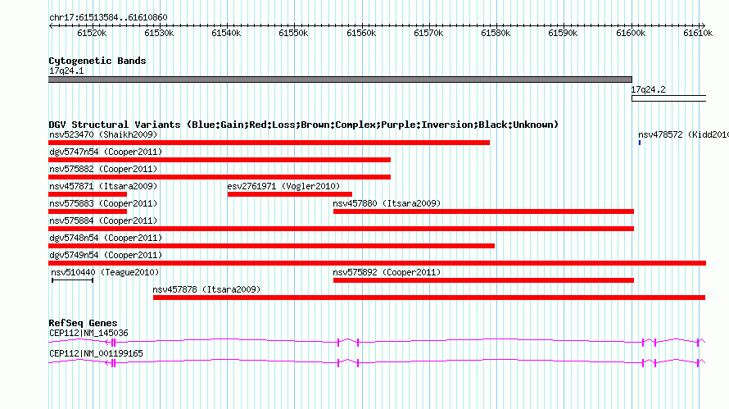Click the DGV Structural Variants track heading
Screen dimensions: 729x409
304,125
